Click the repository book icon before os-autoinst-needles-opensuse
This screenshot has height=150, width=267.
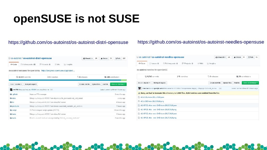coord(138,57)
